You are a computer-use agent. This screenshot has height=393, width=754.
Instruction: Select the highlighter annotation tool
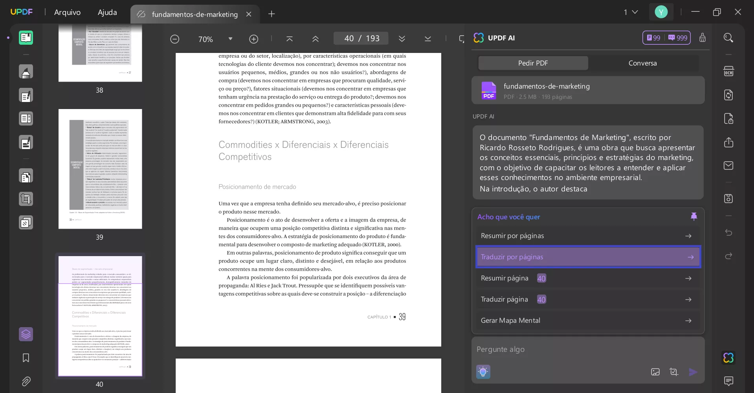pyautogui.click(x=26, y=71)
